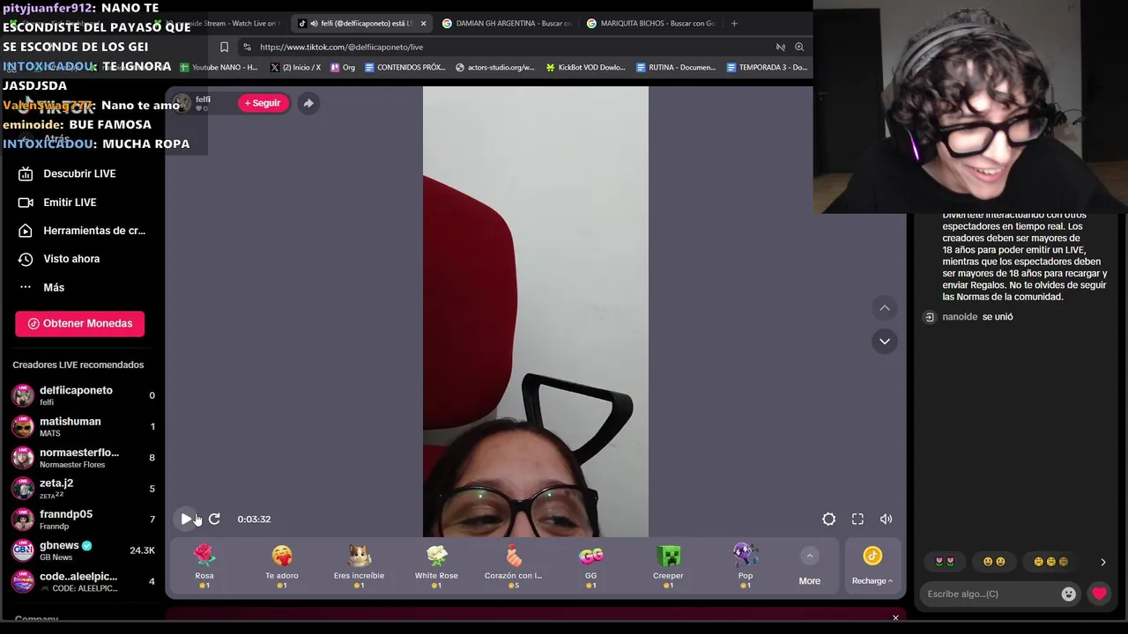Close the felfi TikTok browser tab
Screen dimensions: 1128x634
point(423,24)
